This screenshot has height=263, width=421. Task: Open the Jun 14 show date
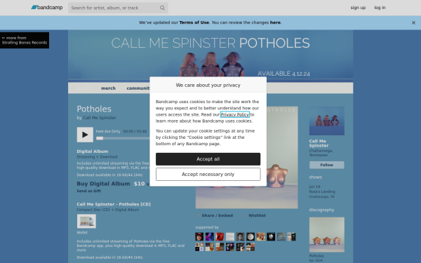314,187
